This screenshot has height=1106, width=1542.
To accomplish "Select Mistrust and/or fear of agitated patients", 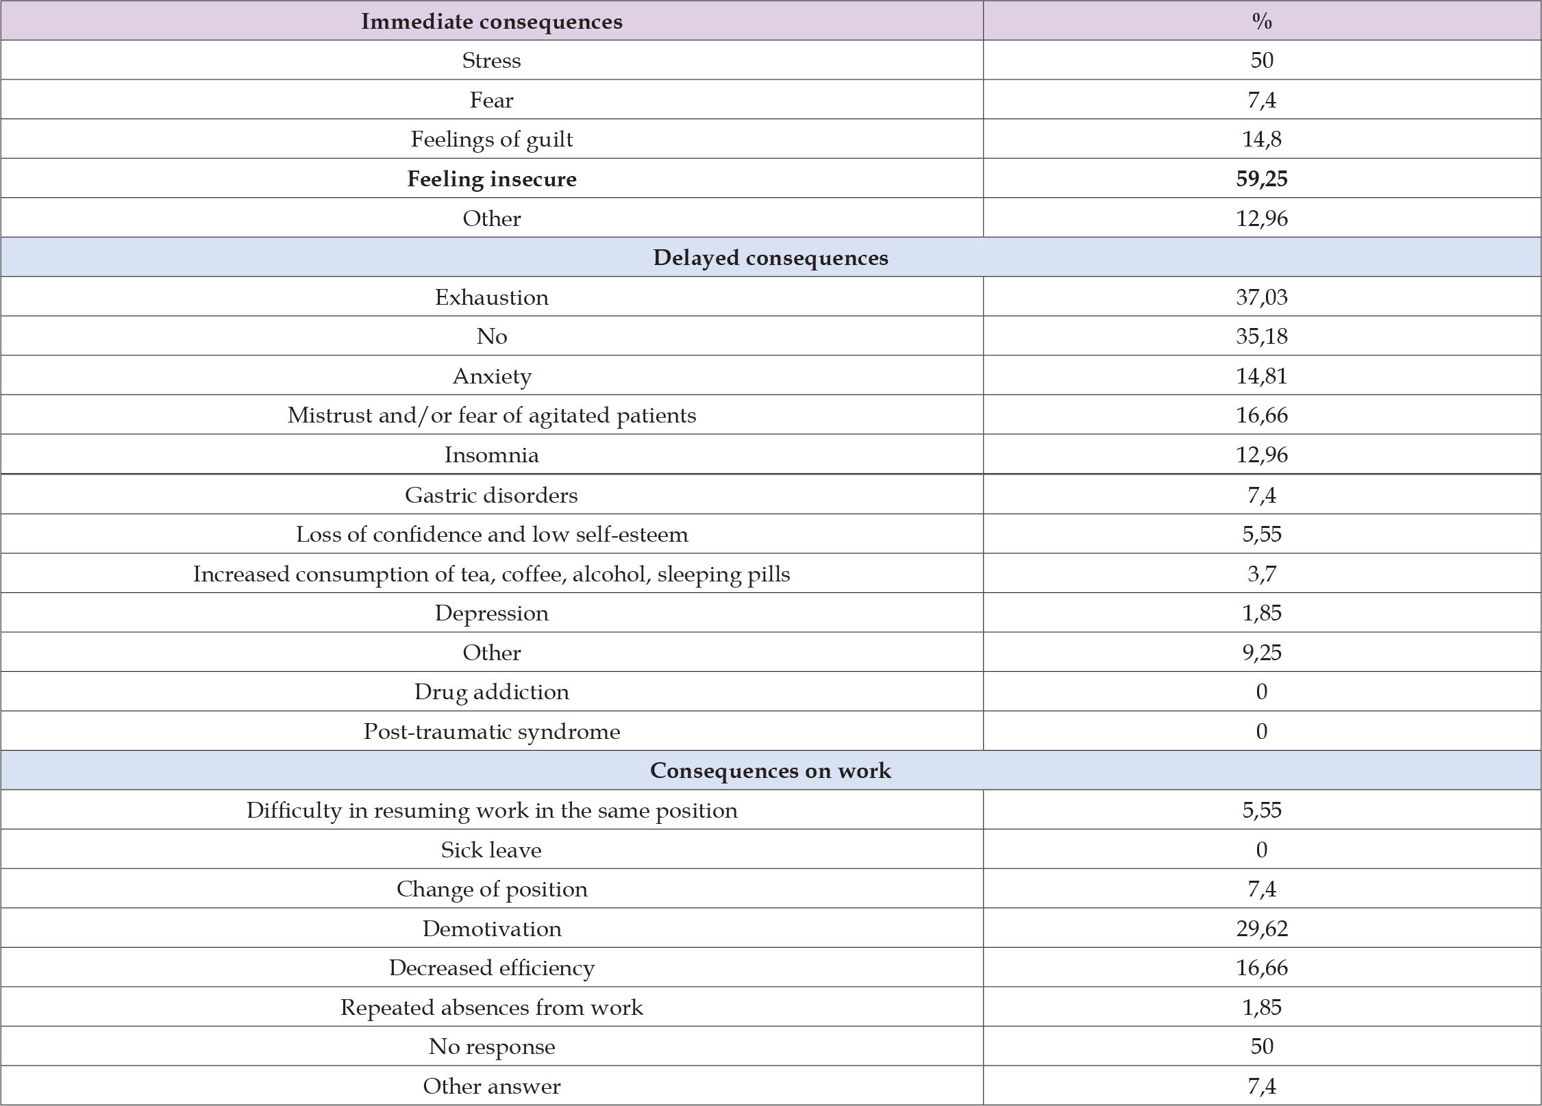I will pyautogui.click(x=491, y=415).
